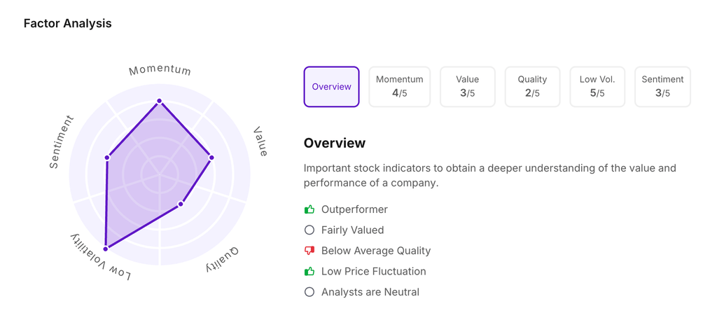This screenshot has width=717, height=327.
Task: Click the red thumbs-down icon for Below Average Quality
Action: point(309,251)
